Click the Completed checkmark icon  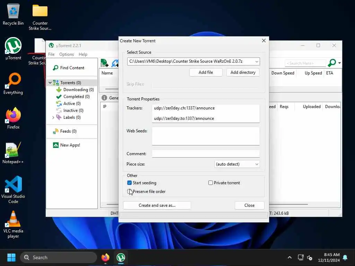tap(59, 97)
